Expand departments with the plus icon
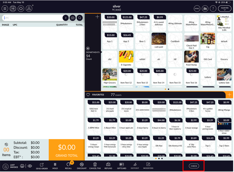The width and height of the screenshot is (234, 172). pyautogui.click(x=97, y=17)
